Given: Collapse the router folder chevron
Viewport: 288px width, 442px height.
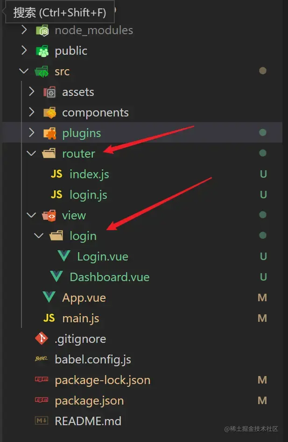Looking at the screenshot, I should pyautogui.click(x=31, y=153).
